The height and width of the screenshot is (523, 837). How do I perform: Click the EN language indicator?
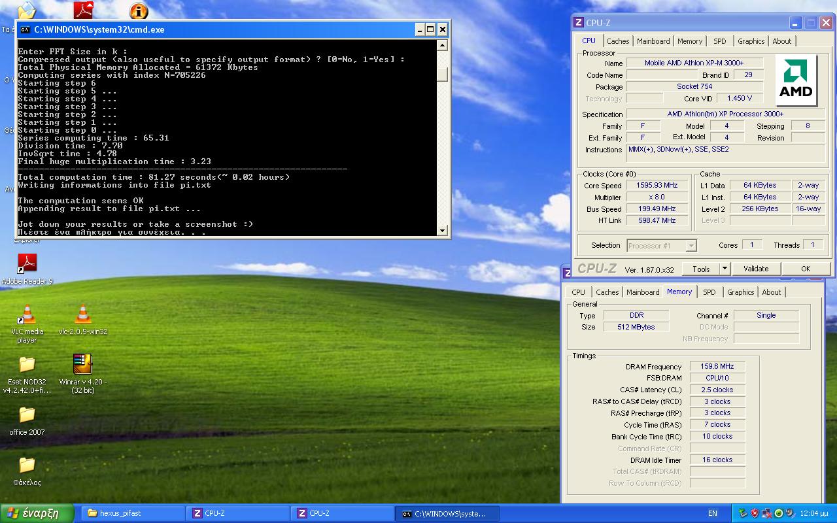(x=713, y=513)
